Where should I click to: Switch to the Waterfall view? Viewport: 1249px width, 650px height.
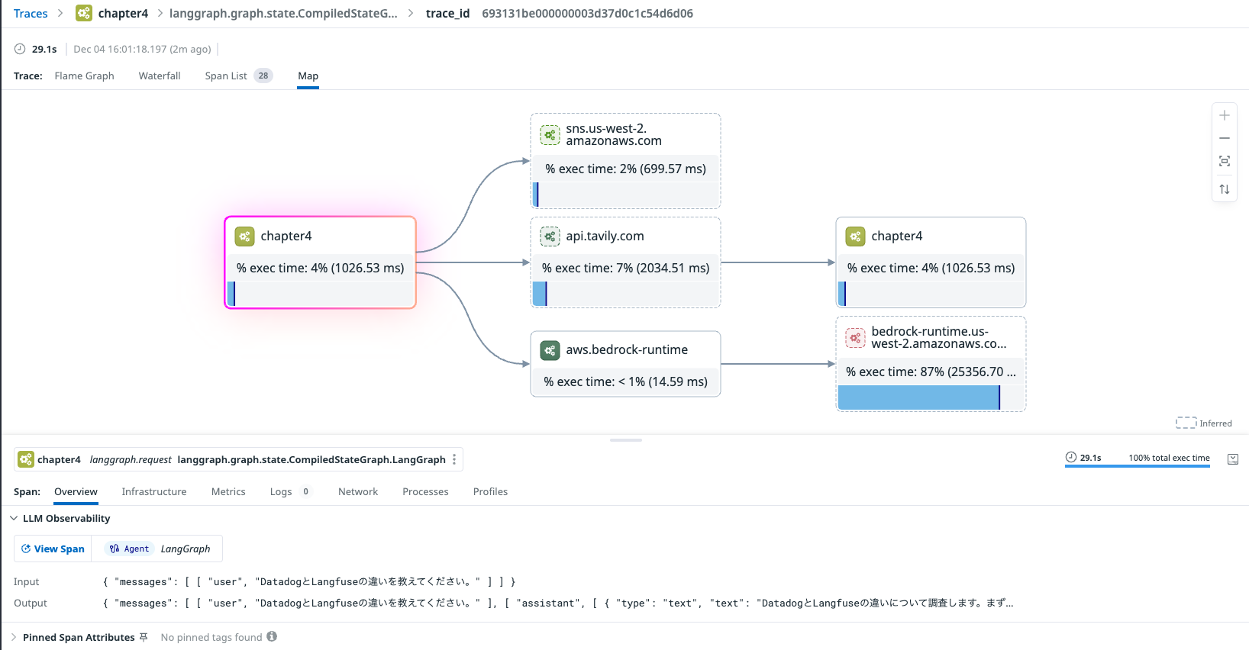coord(160,76)
